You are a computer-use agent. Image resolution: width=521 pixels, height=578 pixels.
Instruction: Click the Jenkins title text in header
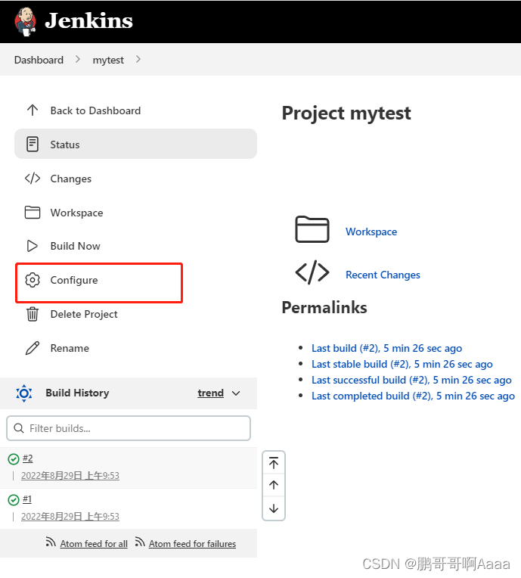coord(88,20)
